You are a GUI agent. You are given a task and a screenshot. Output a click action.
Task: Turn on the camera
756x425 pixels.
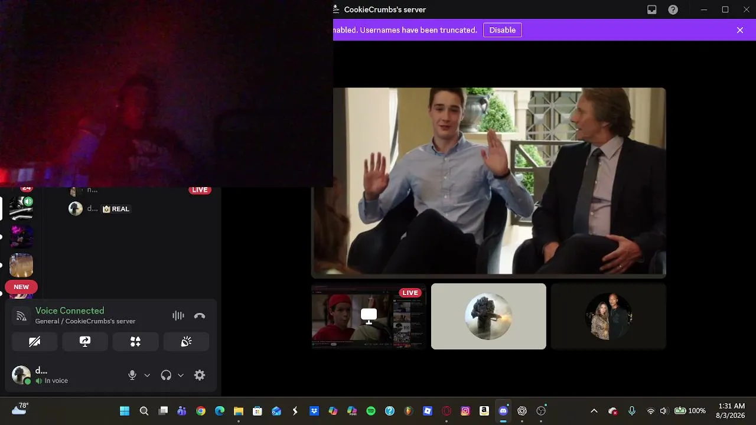point(35,342)
